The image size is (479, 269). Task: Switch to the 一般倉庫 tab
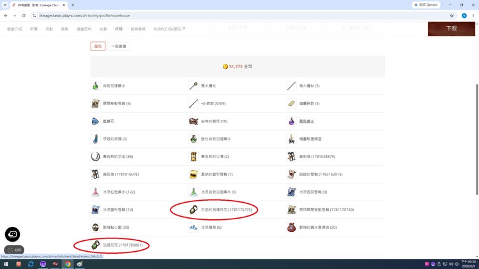pos(119,47)
